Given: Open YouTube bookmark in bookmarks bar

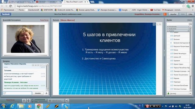Looking at the screenshot, I should click(155, 10).
